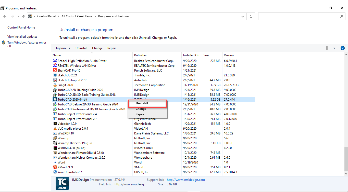
Task: Click the TurboCAD 2020 64-bit icon
Action: [55, 100]
